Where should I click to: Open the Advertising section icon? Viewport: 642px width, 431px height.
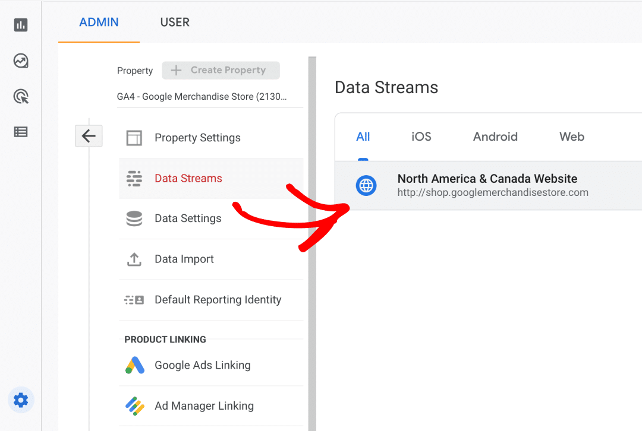tap(21, 96)
